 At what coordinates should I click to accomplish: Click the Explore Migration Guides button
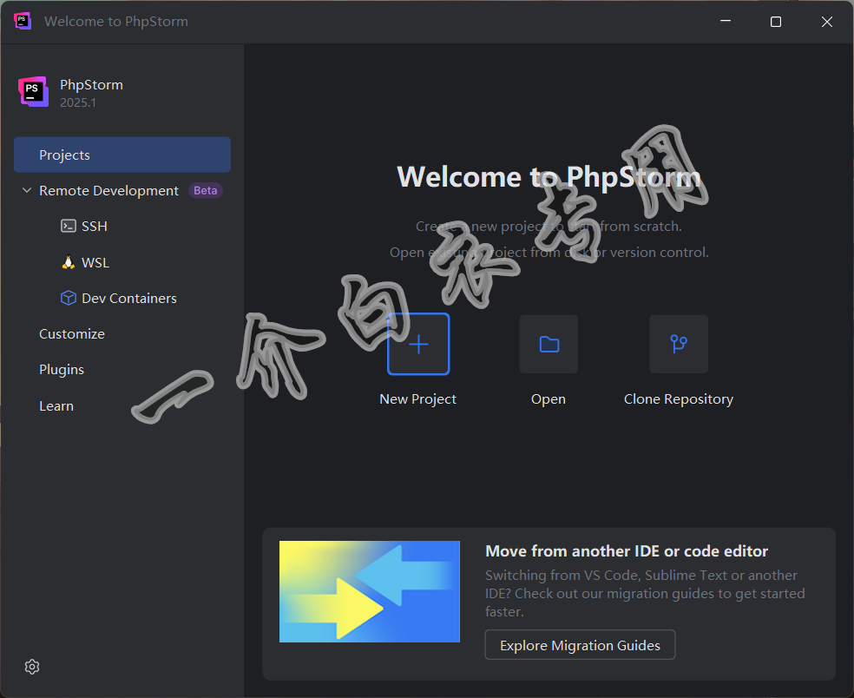click(580, 645)
